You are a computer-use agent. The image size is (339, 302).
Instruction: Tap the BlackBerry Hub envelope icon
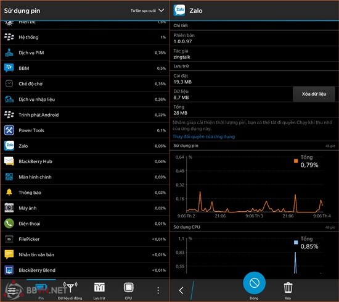9,161
